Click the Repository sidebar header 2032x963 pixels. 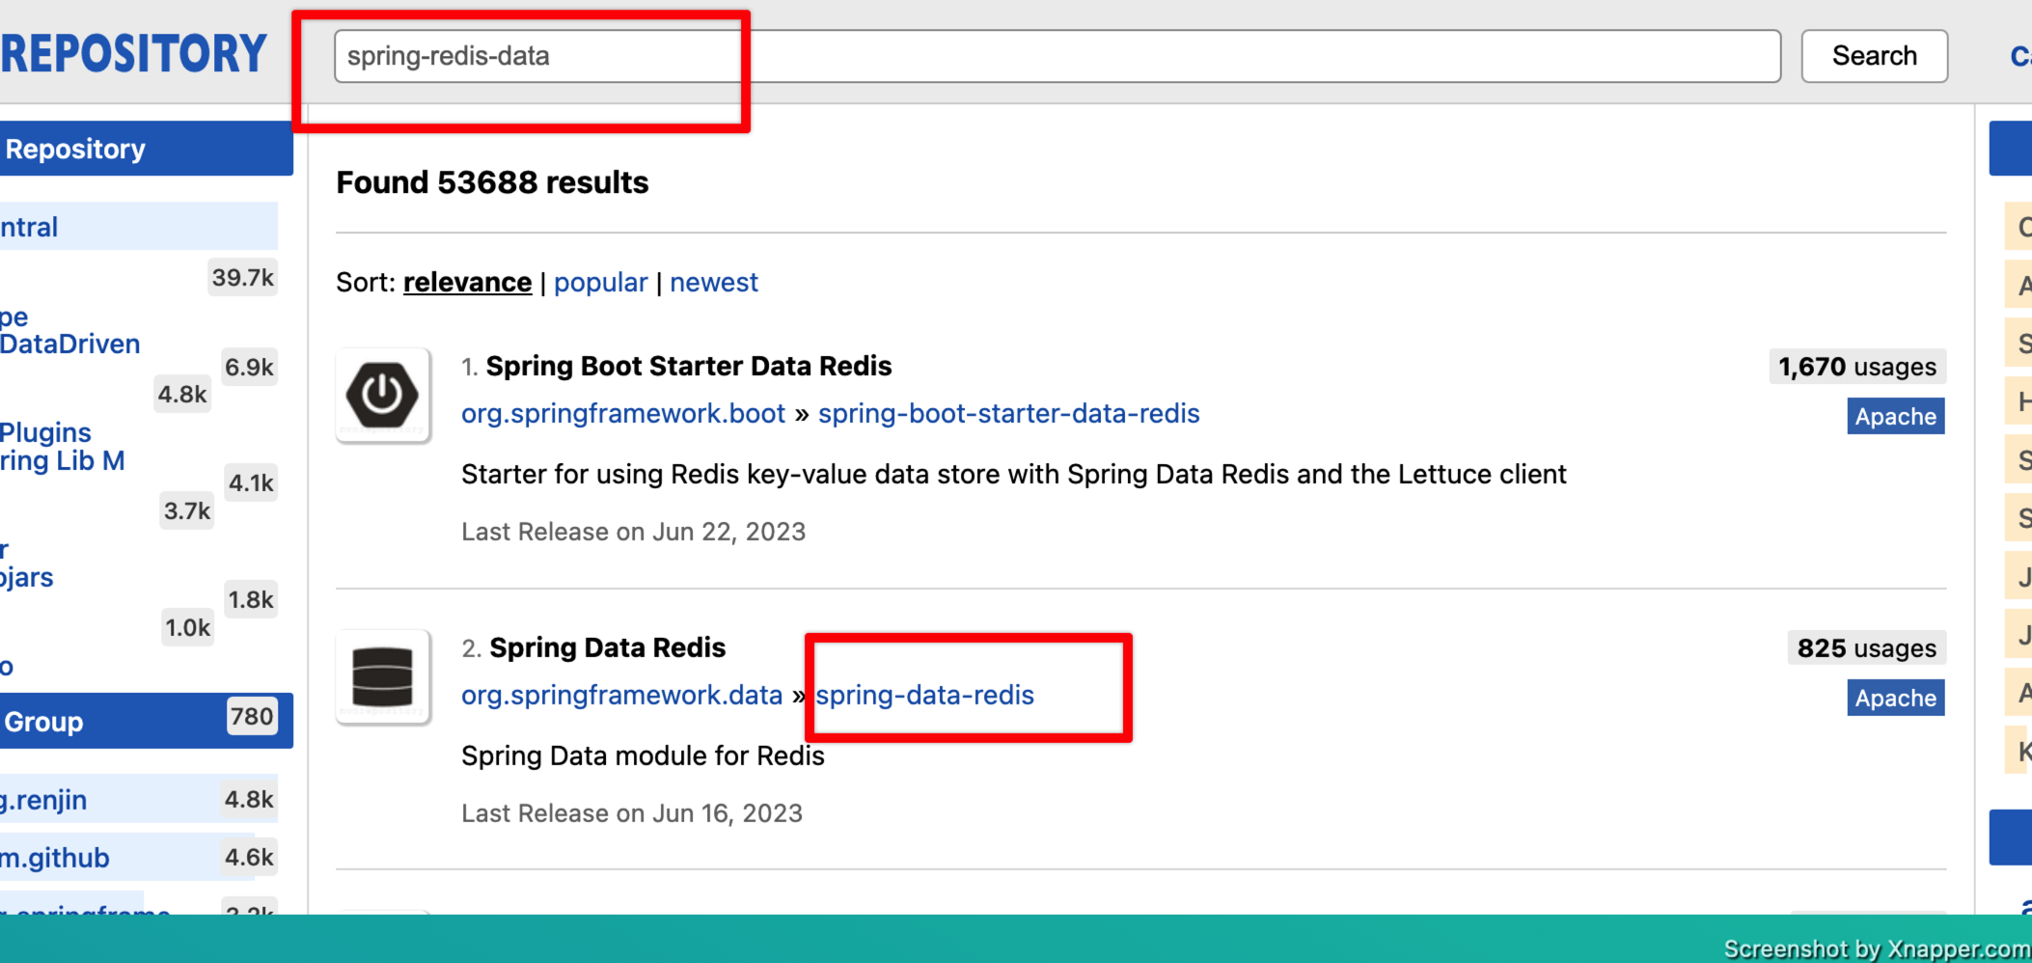coord(147,149)
